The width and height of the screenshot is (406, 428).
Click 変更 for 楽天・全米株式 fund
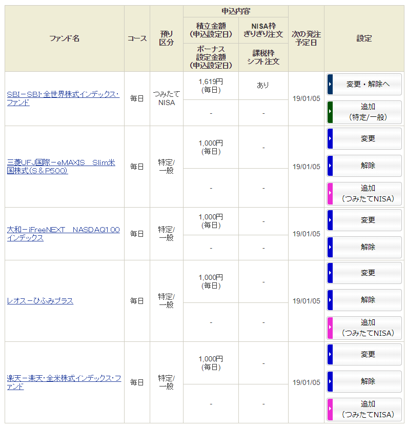click(x=364, y=354)
